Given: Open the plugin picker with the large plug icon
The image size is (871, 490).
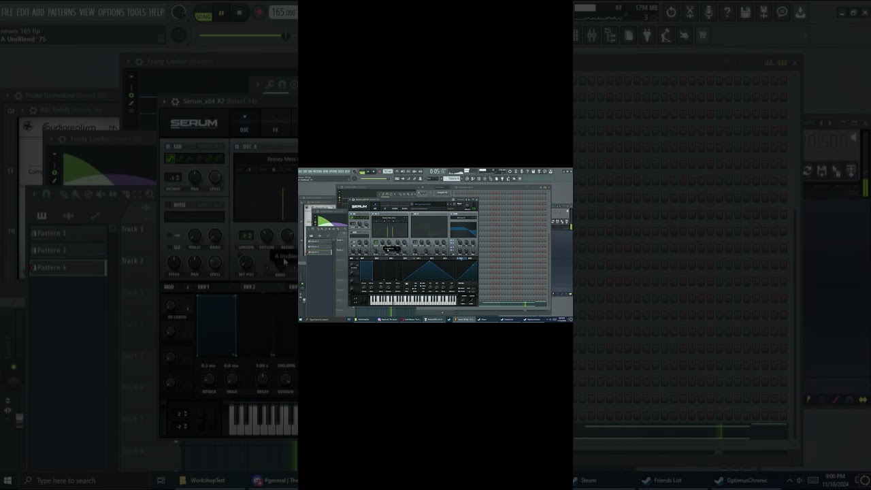Looking at the screenshot, I should coord(647,35).
